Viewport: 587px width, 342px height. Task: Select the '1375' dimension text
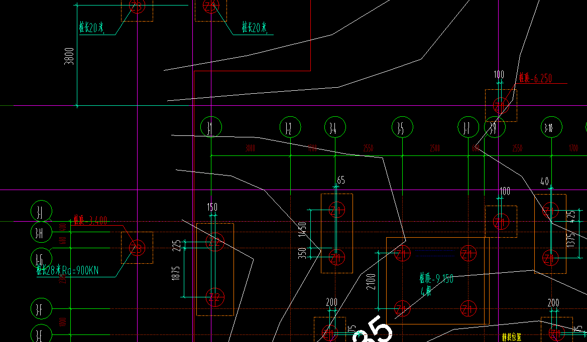(x=570, y=240)
